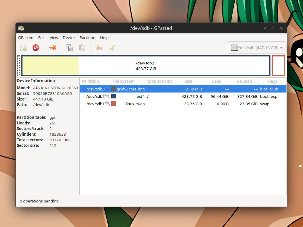Screen dimensions: 303x227
Task: Click the Undo last operation icon
Action: 99,47
